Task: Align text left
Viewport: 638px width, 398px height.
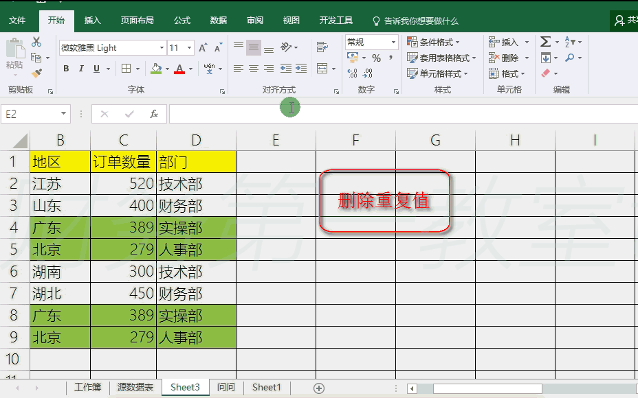Action: pos(239,69)
